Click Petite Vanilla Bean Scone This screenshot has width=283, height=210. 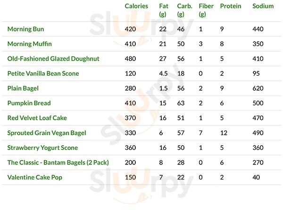coord(43,74)
